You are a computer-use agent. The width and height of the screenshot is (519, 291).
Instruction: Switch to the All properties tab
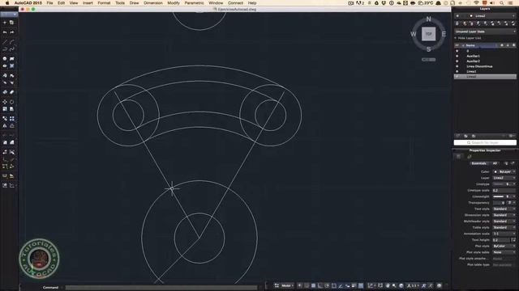(x=495, y=163)
